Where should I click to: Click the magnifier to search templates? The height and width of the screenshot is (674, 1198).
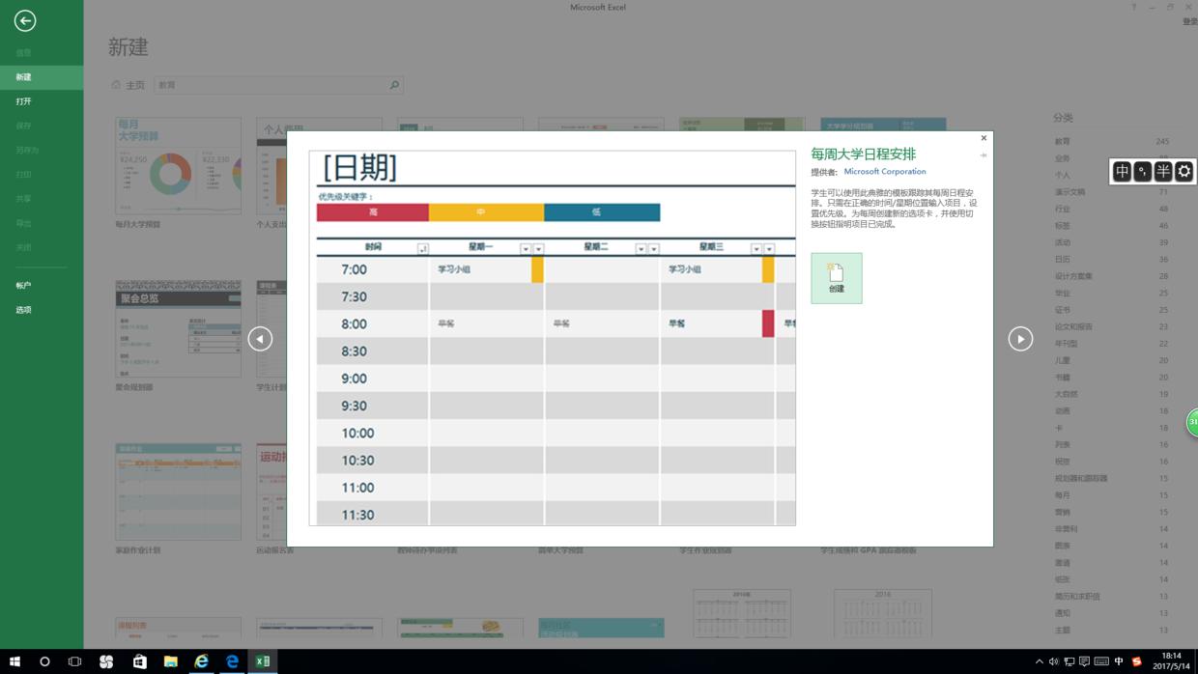tap(394, 84)
